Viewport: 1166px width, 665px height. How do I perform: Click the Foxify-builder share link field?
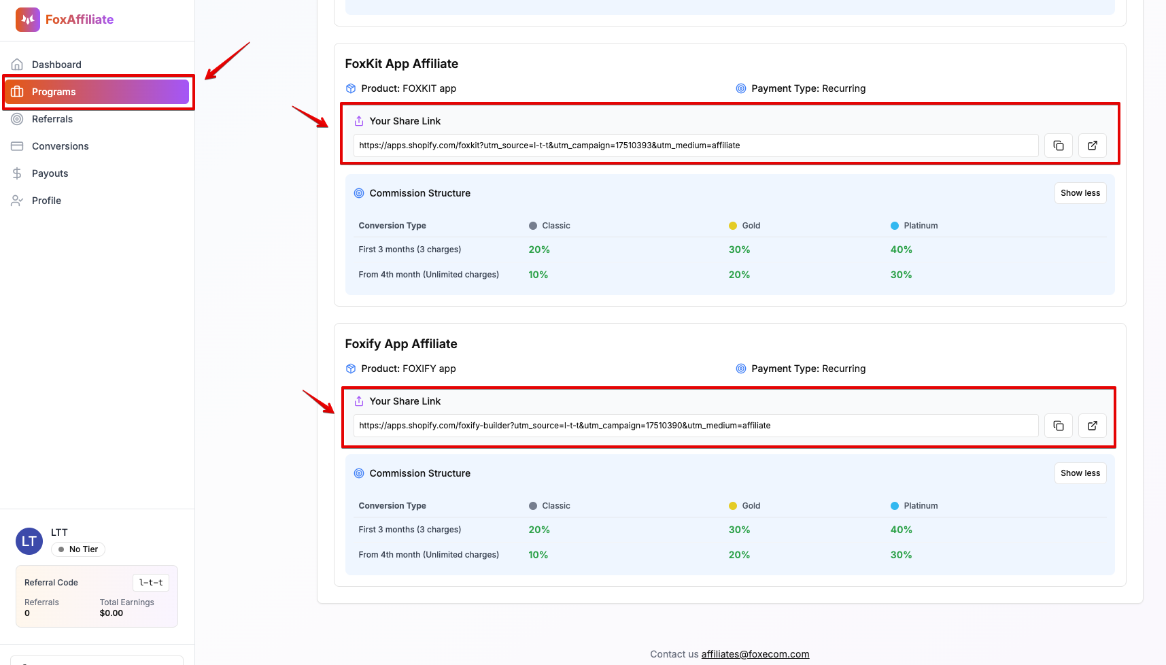[x=696, y=426]
